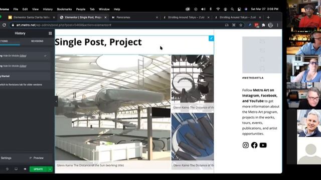
Task: Click the #METROARTLA label
Action: click(253, 78)
